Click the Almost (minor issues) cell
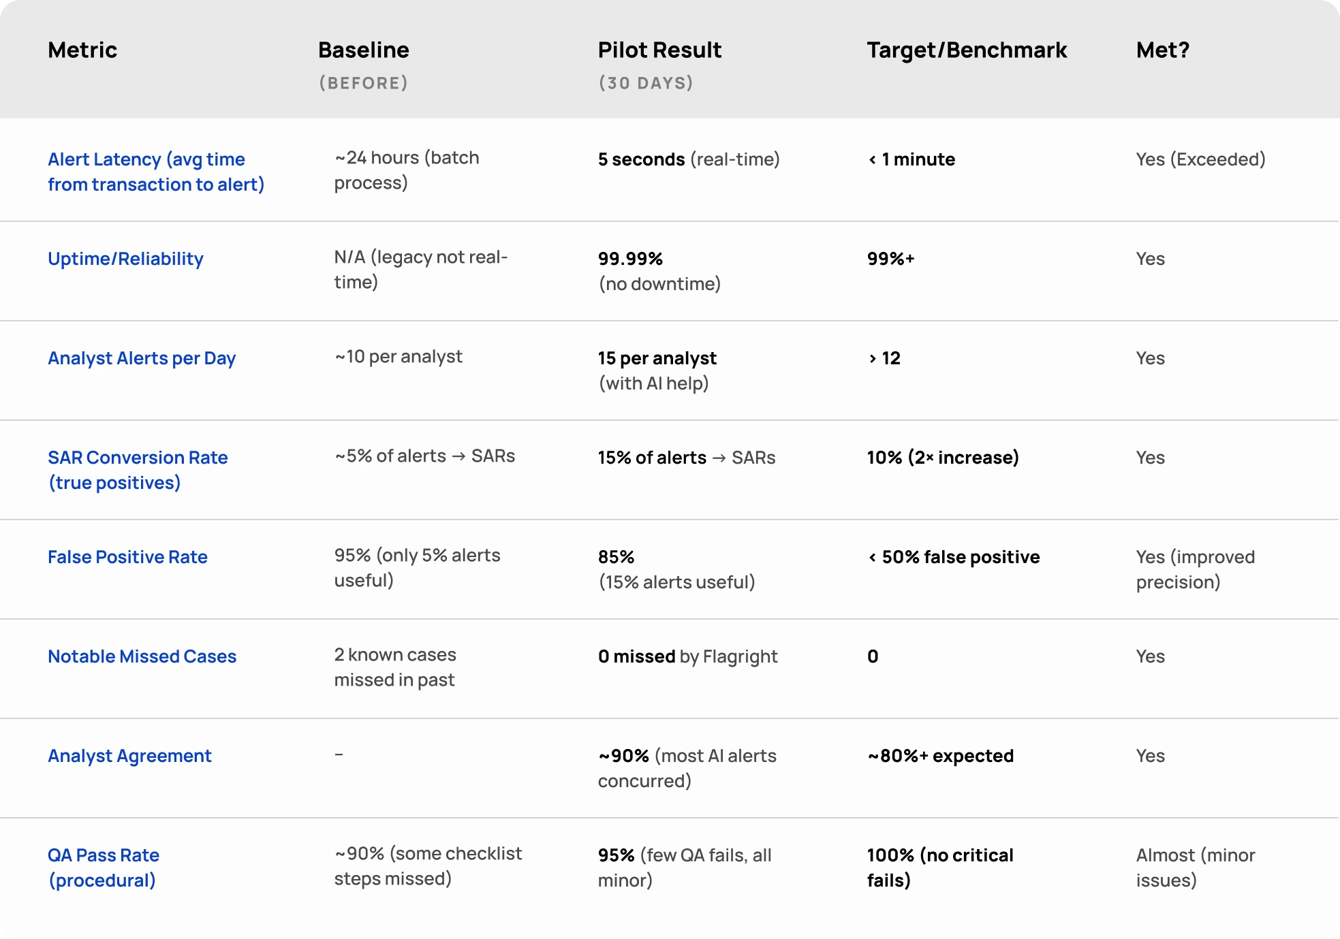Screen dimensions: 1340x939 [x=1195, y=868]
